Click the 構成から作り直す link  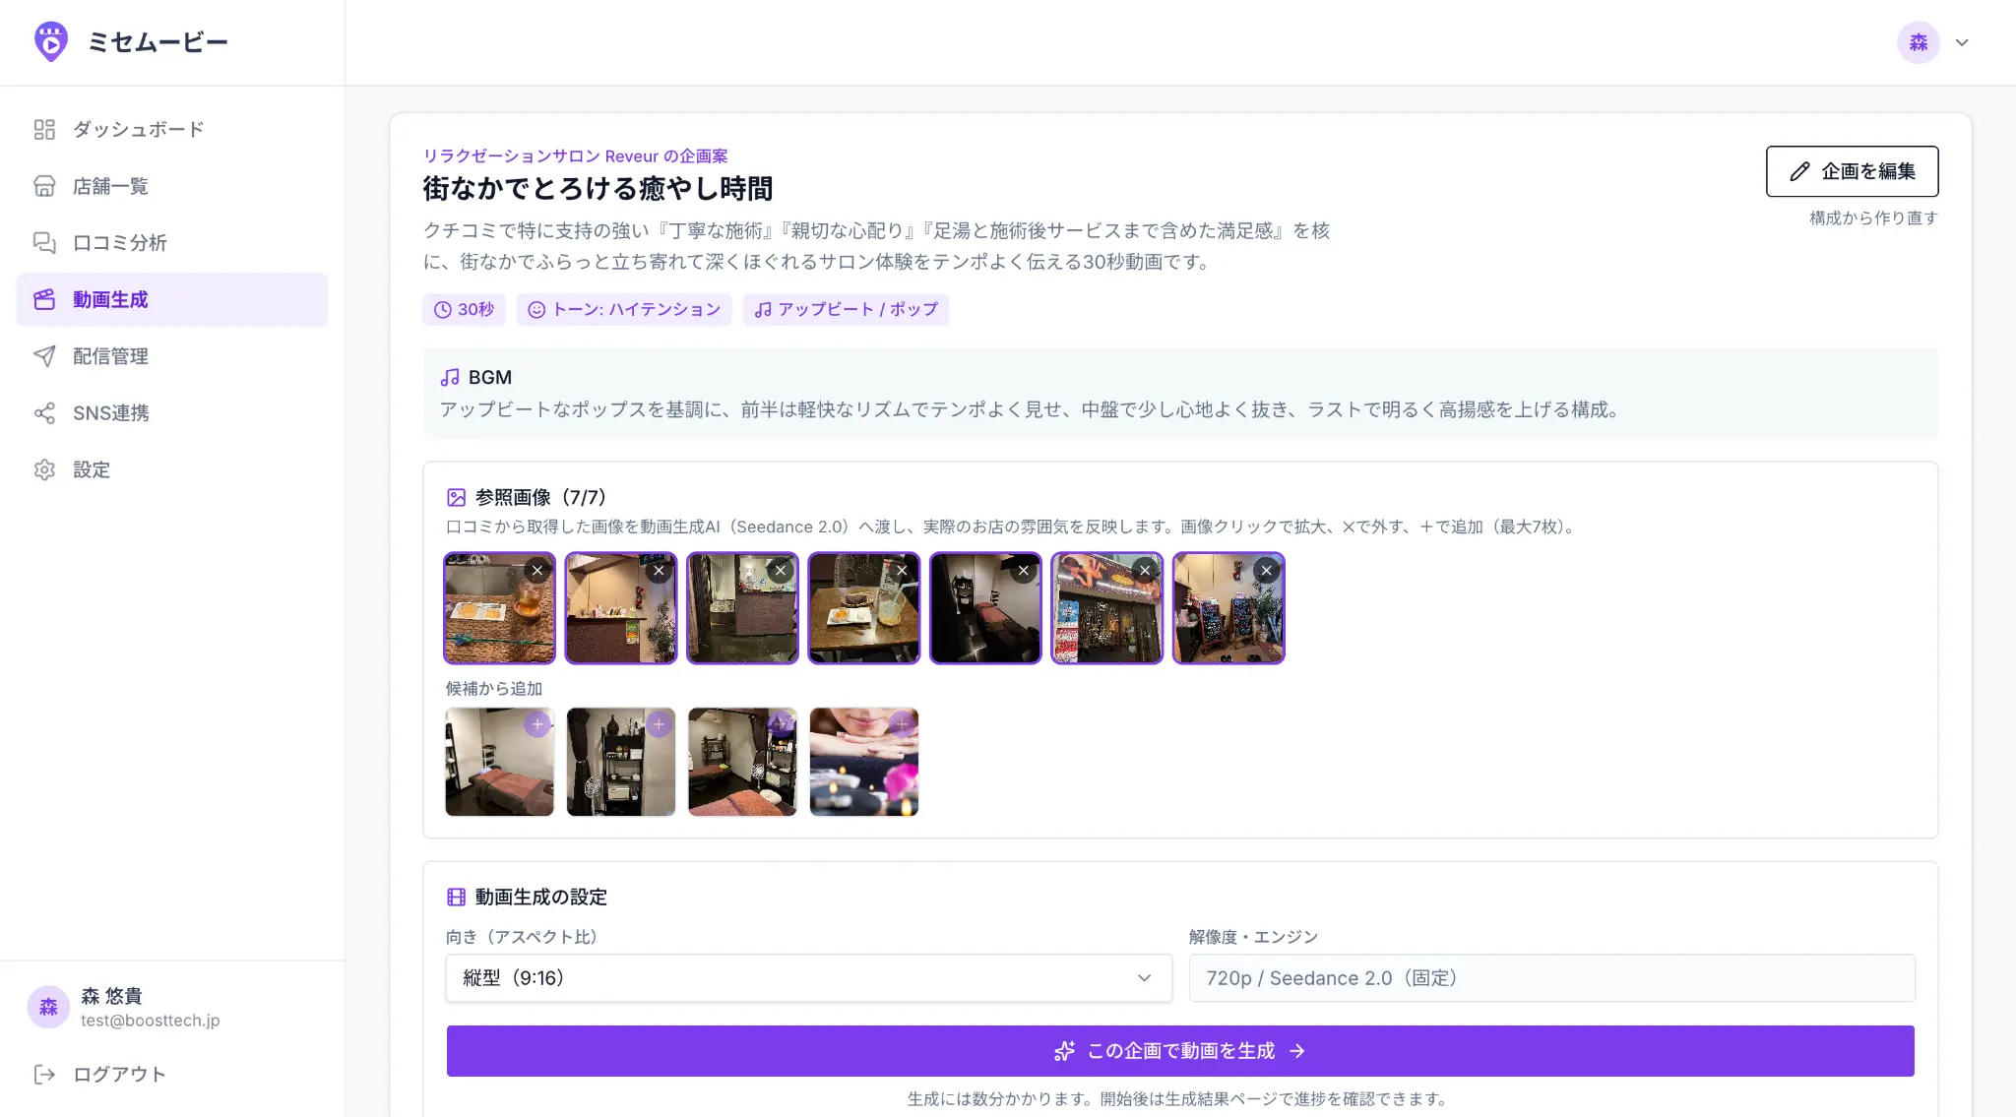point(1873,217)
